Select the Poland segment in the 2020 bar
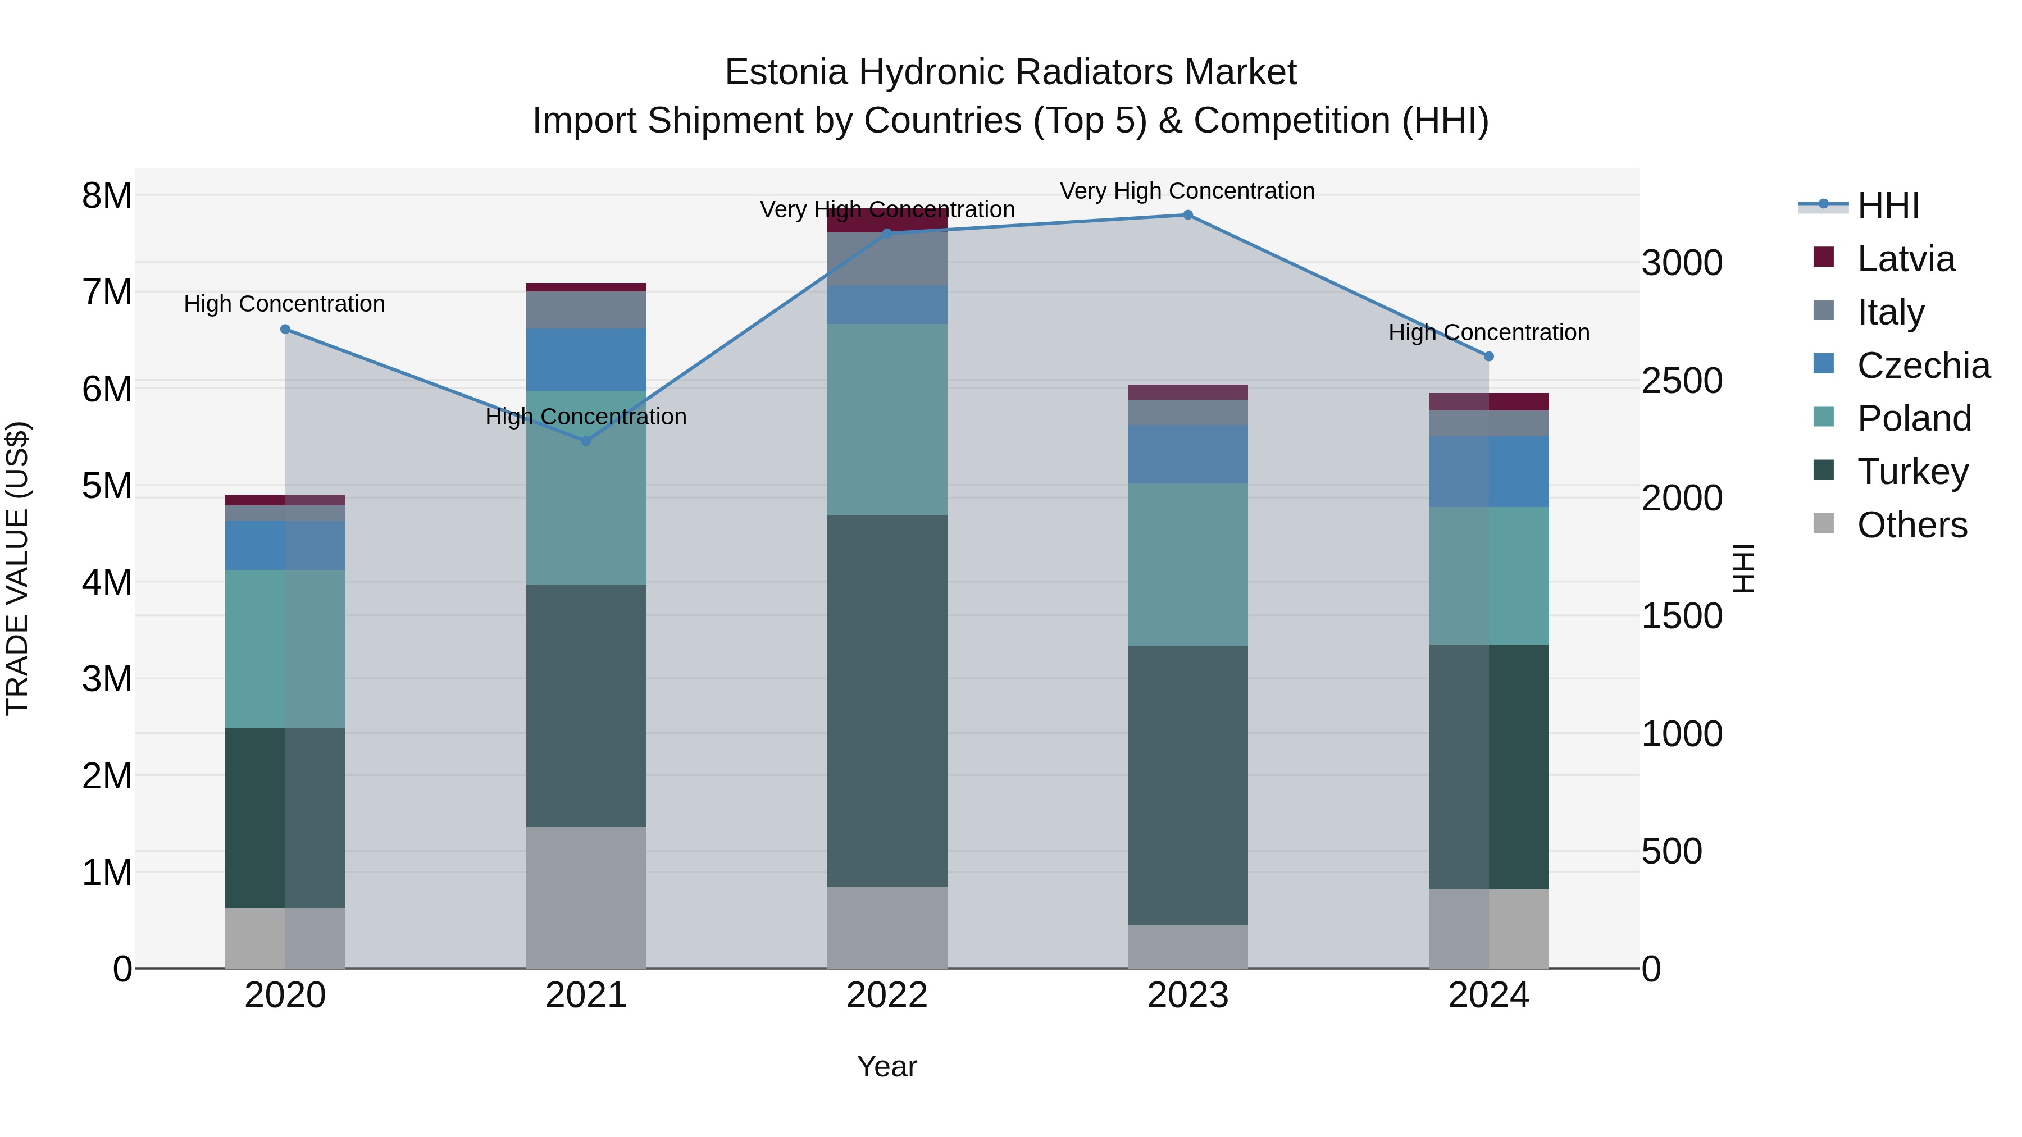Viewport: 2022px width, 1137px height. coord(285,649)
